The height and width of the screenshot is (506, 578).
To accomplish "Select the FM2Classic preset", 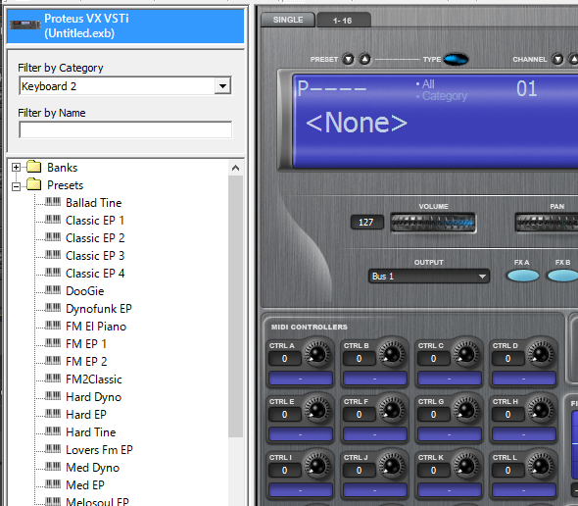I will (94, 379).
